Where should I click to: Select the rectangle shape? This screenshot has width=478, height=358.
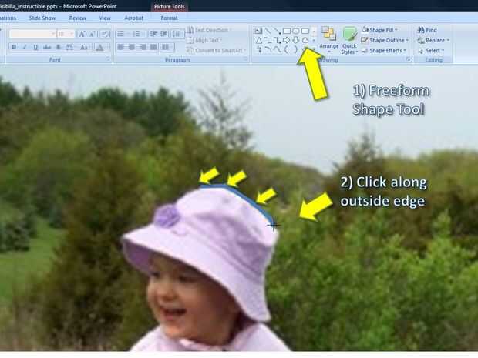click(287, 31)
